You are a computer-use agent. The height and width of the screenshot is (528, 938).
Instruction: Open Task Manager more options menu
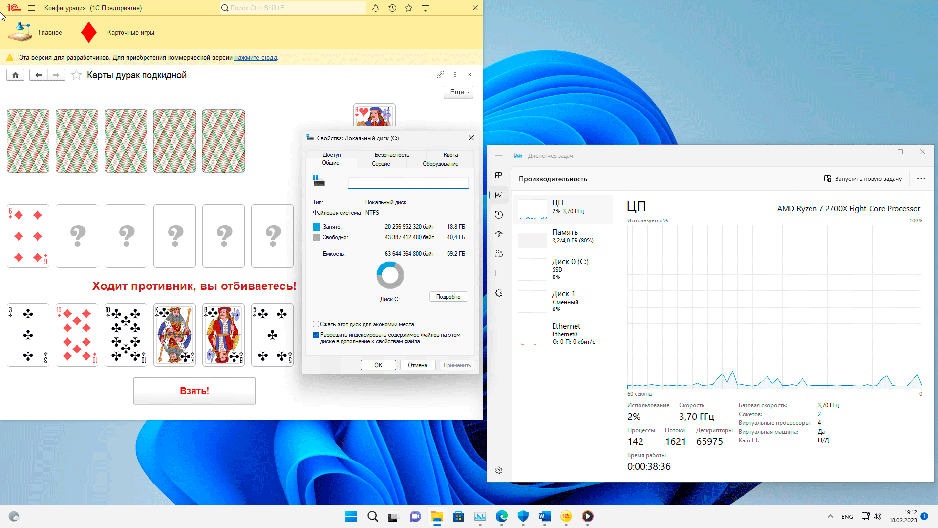tap(921, 179)
